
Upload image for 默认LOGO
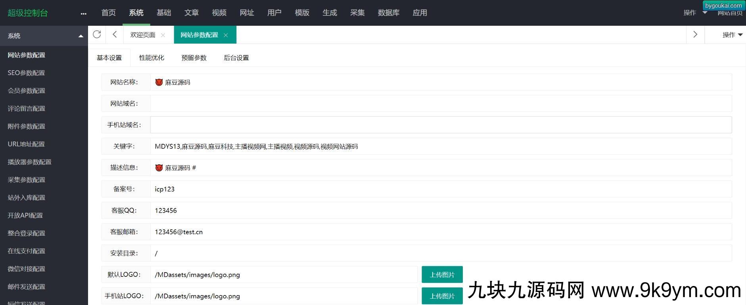[x=442, y=274]
